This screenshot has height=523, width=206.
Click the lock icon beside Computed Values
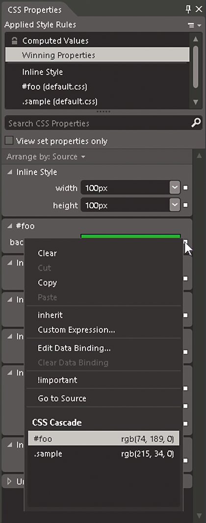tap(14, 41)
